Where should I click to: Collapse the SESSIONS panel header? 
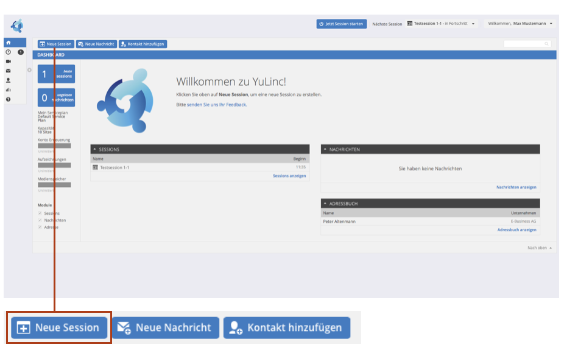click(x=200, y=150)
